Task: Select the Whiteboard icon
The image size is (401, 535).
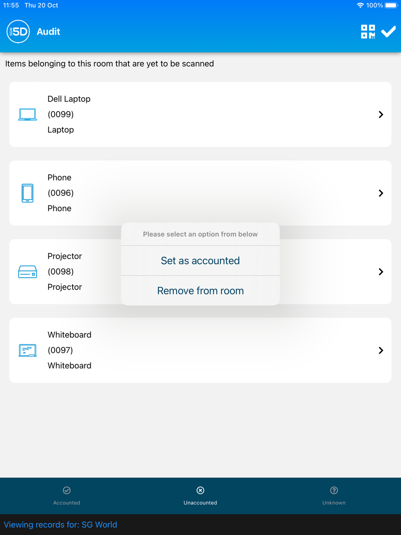Action: [27, 350]
